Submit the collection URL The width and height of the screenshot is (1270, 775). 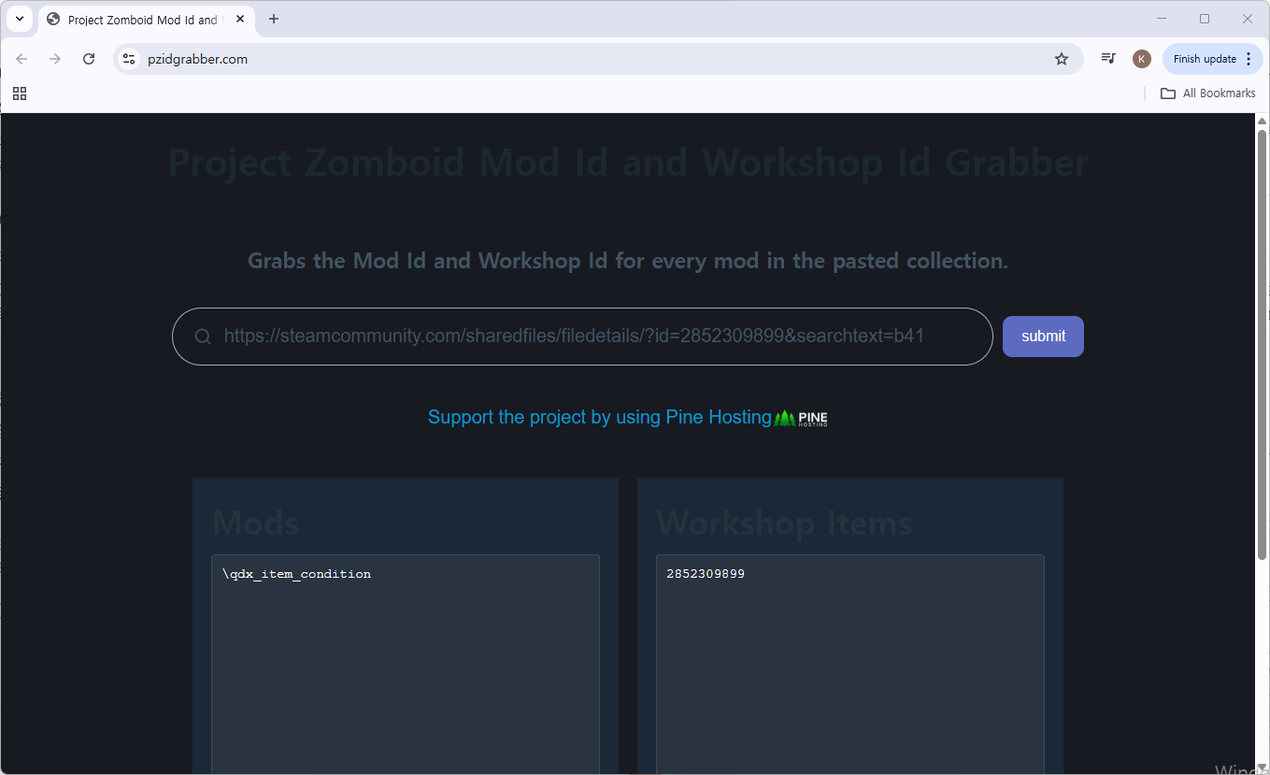[1043, 337]
